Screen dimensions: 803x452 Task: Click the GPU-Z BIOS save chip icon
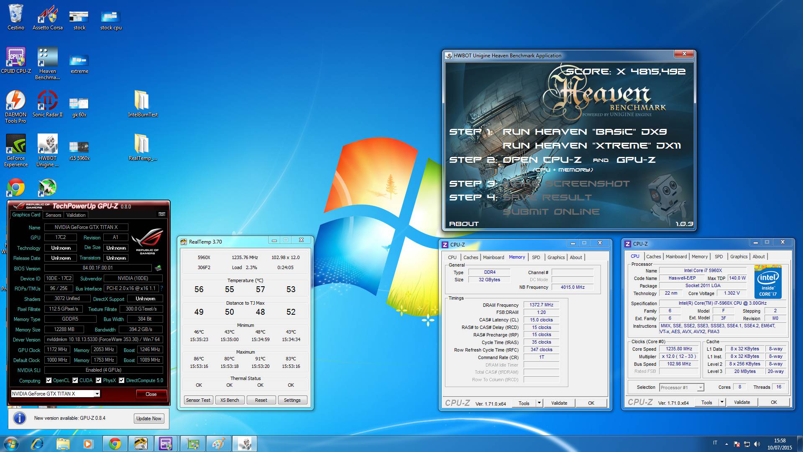coord(158,268)
